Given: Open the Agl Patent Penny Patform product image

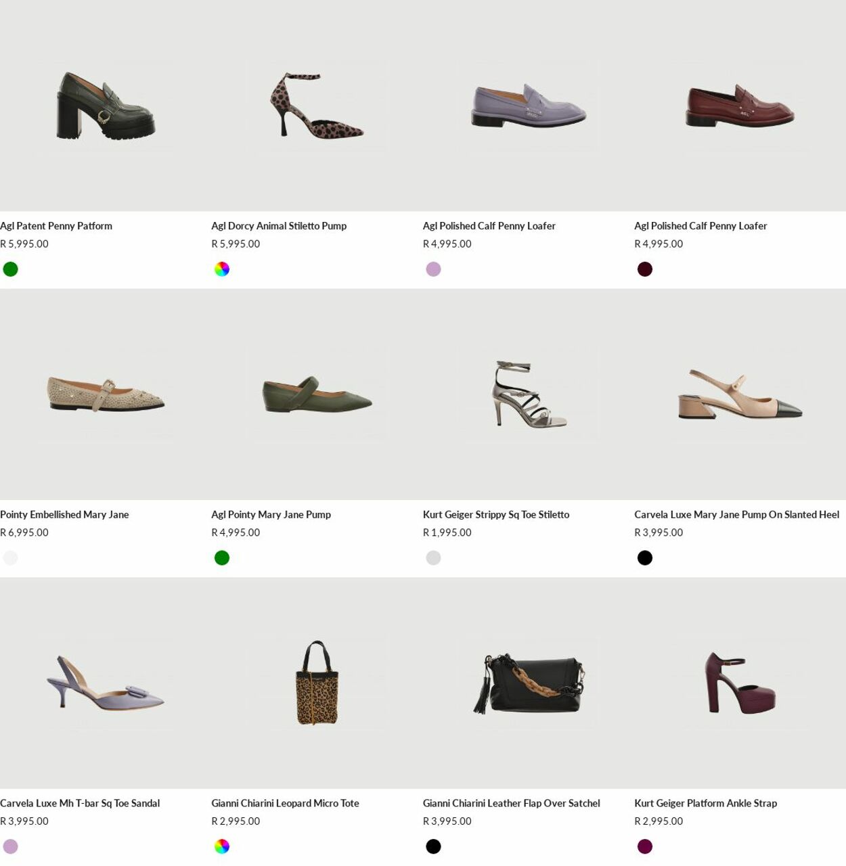Looking at the screenshot, I should point(106,106).
